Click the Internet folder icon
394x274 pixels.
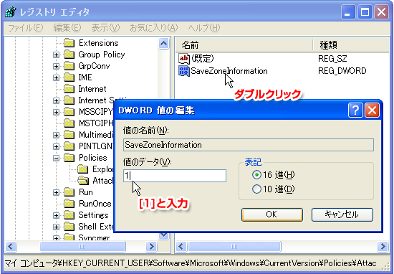(69, 89)
